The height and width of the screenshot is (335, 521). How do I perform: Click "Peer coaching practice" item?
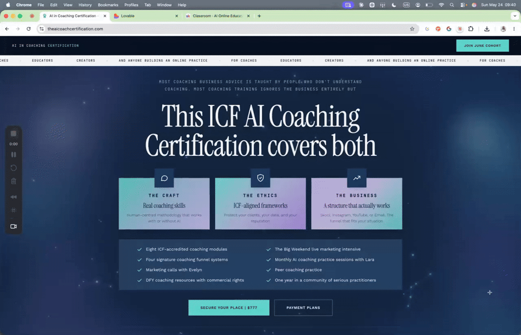(298, 270)
